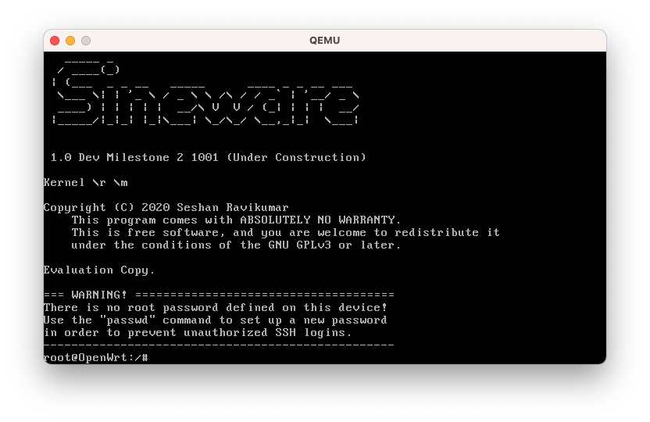Click the 'This is free software' line
This screenshot has height=422, width=650.
pyautogui.click(x=285, y=233)
